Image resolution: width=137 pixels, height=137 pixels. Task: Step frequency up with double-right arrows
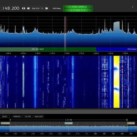point(47,8)
